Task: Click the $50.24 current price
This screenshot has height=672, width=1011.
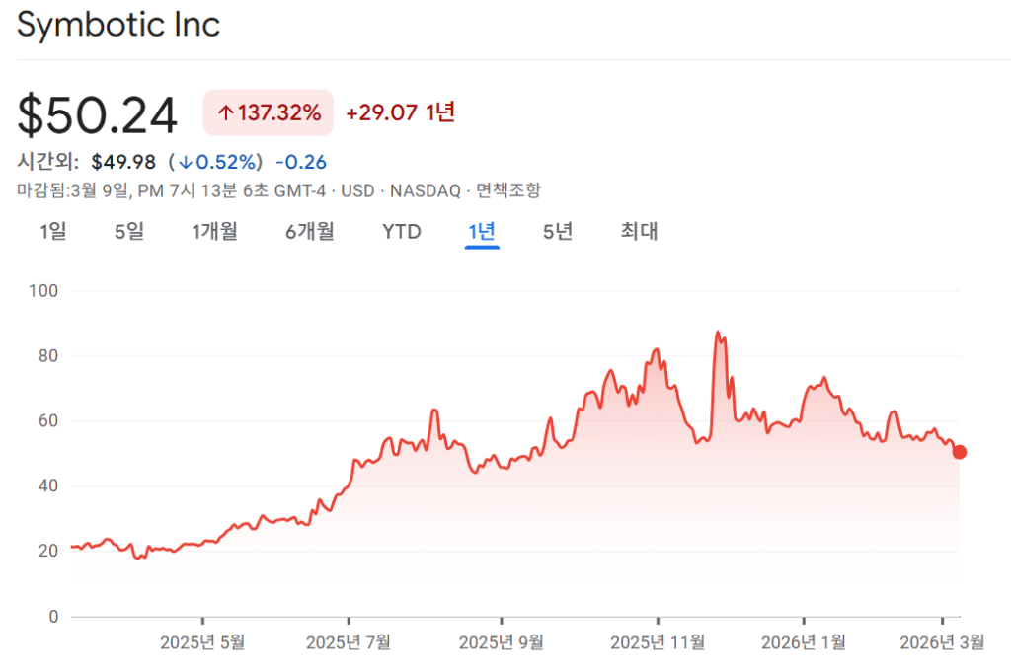Action: pyautogui.click(x=98, y=115)
